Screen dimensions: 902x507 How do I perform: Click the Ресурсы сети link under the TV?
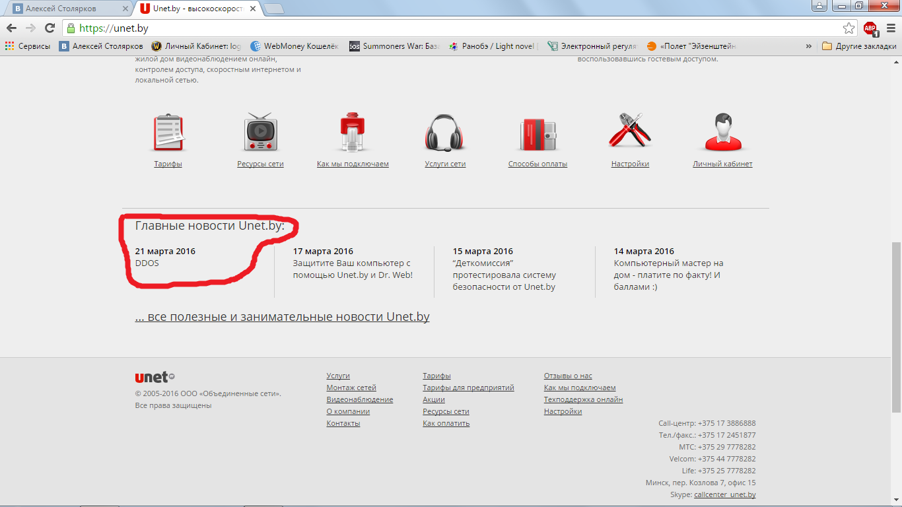tap(260, 164)
